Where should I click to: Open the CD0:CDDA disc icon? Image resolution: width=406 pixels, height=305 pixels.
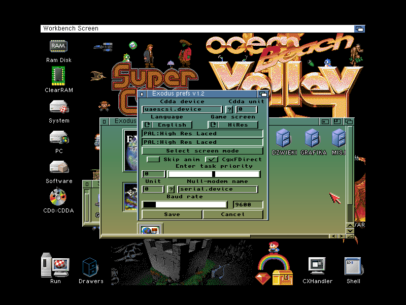tap(58, 197)
